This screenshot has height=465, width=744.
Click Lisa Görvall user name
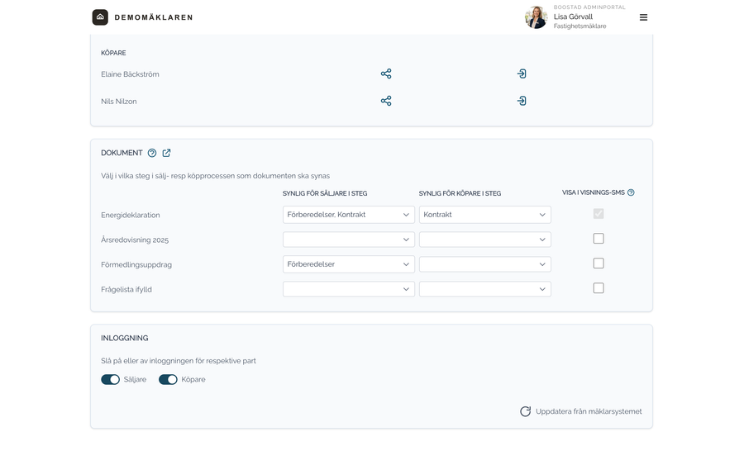point(573,17)
